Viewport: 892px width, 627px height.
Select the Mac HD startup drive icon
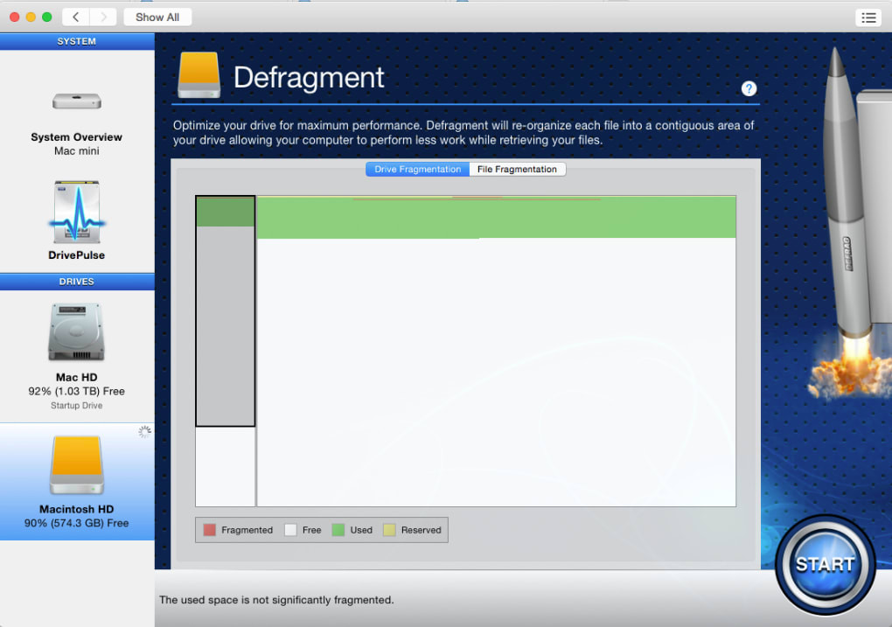pos(76,331)
